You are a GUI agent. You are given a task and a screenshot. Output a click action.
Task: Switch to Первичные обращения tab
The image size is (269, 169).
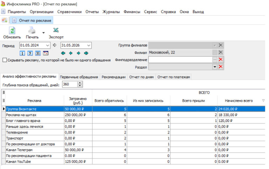79,77
